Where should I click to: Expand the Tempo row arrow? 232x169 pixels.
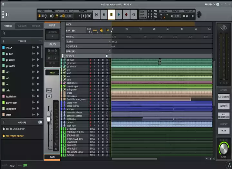[x=109, y=42]
